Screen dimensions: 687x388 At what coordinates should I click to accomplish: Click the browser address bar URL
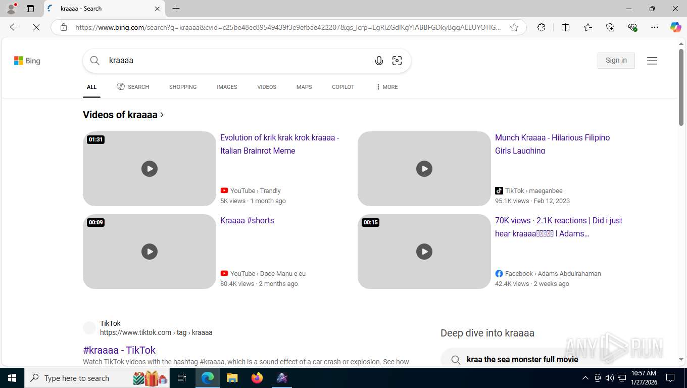288,27
